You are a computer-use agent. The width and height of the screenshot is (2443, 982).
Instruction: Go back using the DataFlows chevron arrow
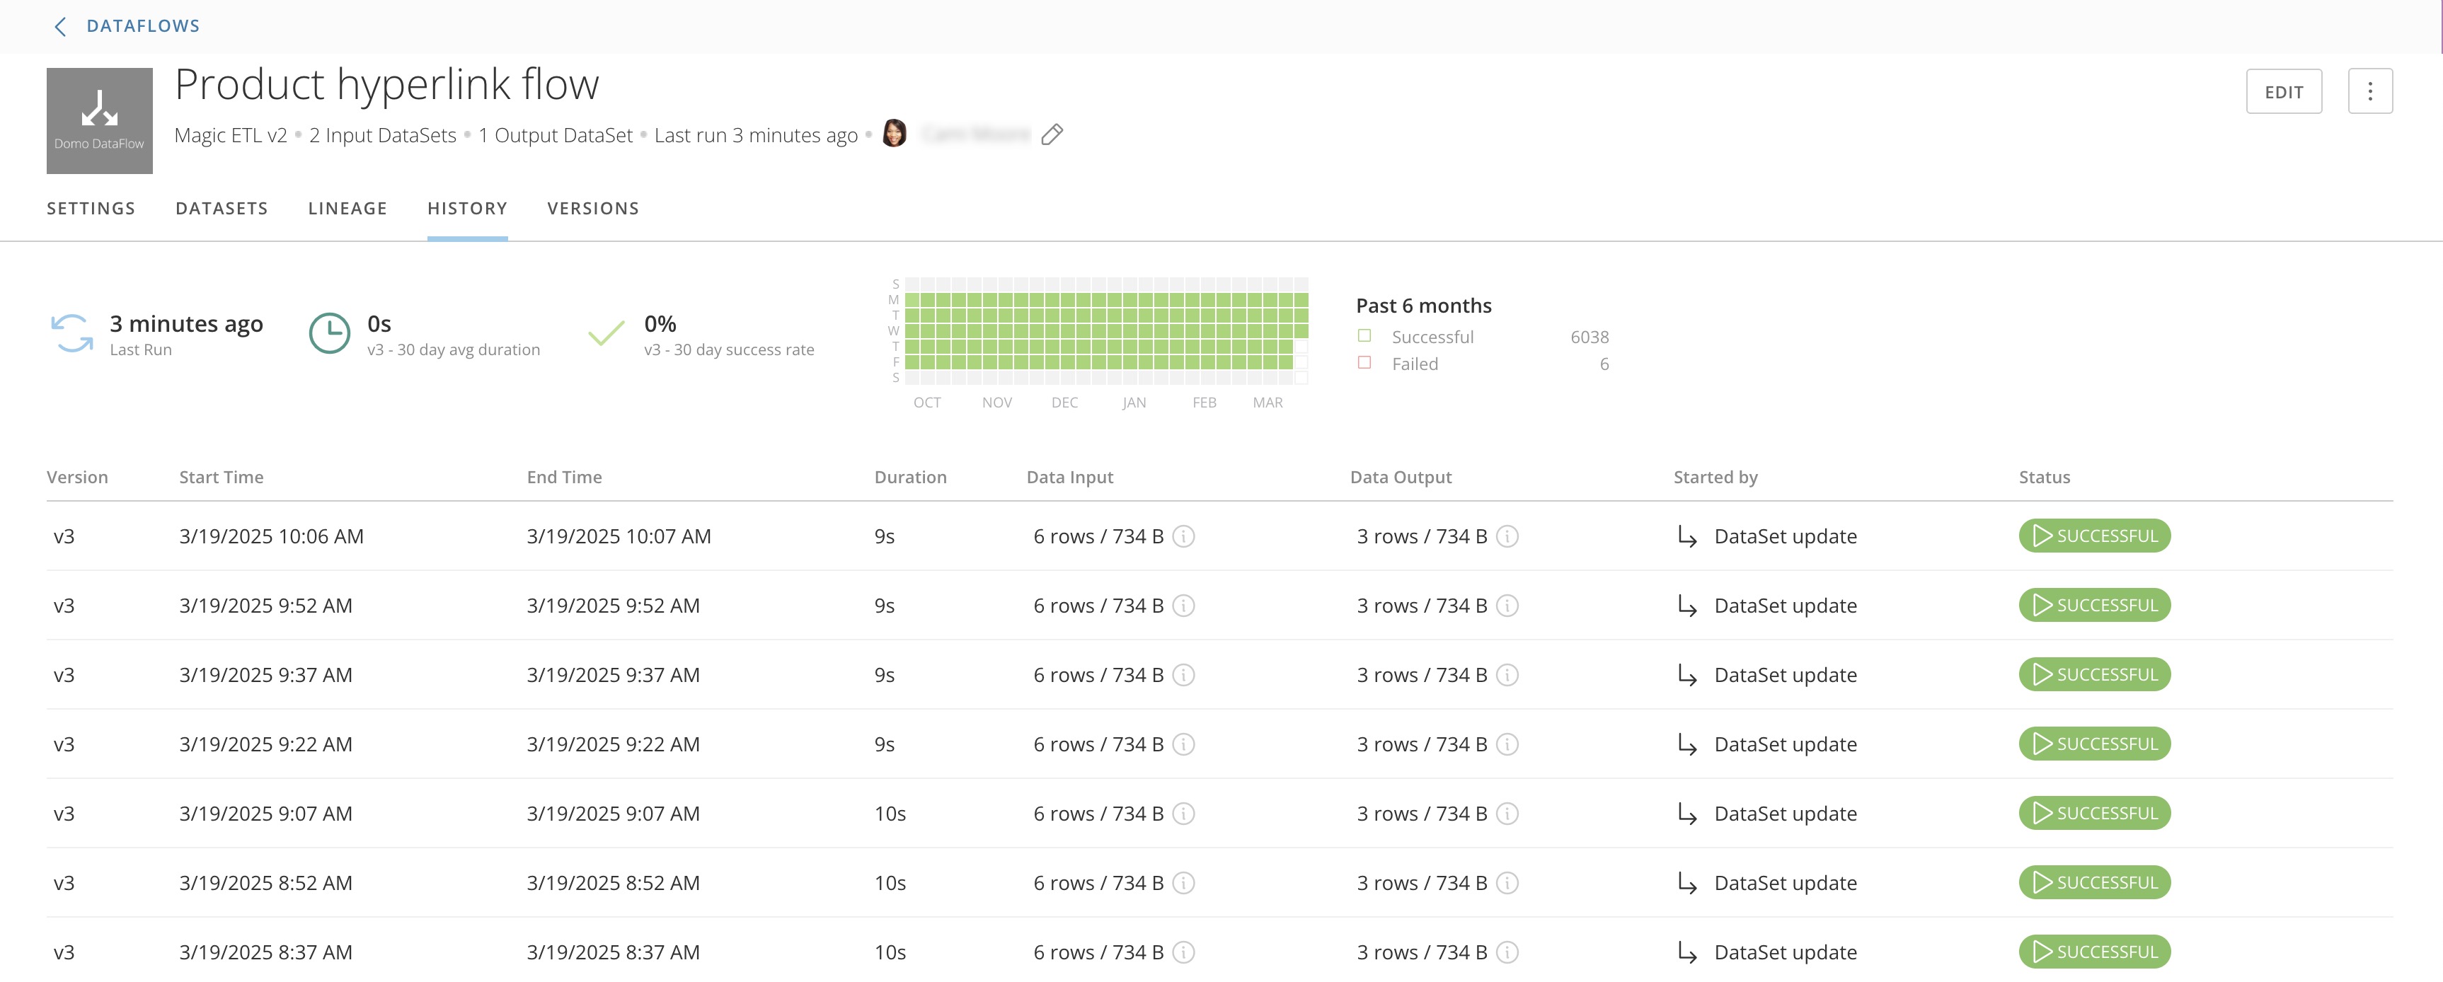(x=61, y=27)
